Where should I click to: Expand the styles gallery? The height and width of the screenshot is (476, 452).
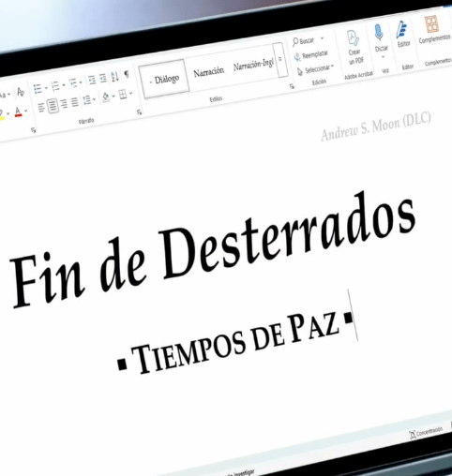(x=279, y=59)
